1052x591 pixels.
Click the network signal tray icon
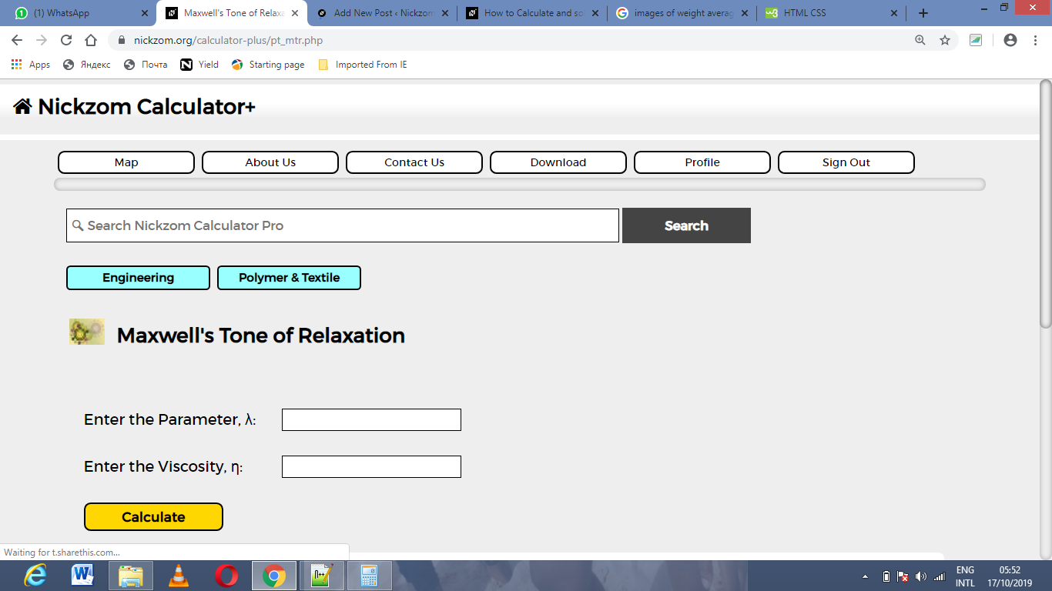click(940, 576)
